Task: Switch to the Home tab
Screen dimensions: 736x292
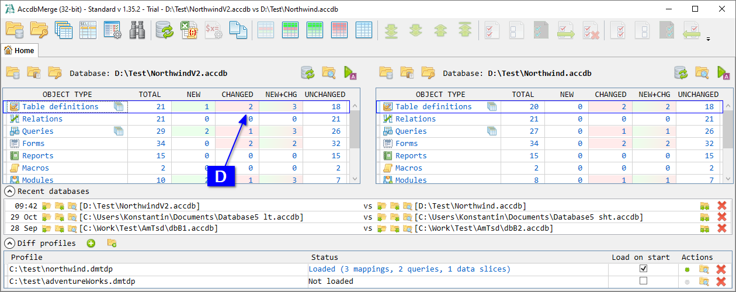Action: click(x=19, y=50)
